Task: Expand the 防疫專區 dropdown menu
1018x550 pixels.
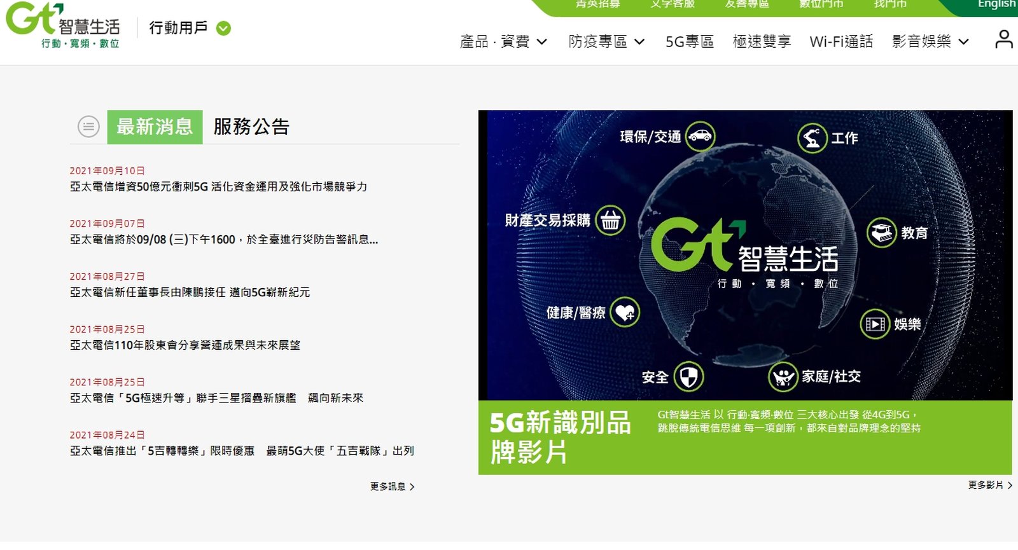Action: [606, 42]
